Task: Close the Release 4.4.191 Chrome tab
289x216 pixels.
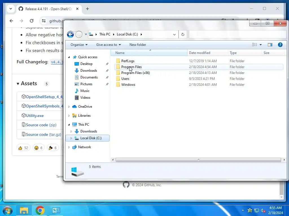Action: (77, 9)
